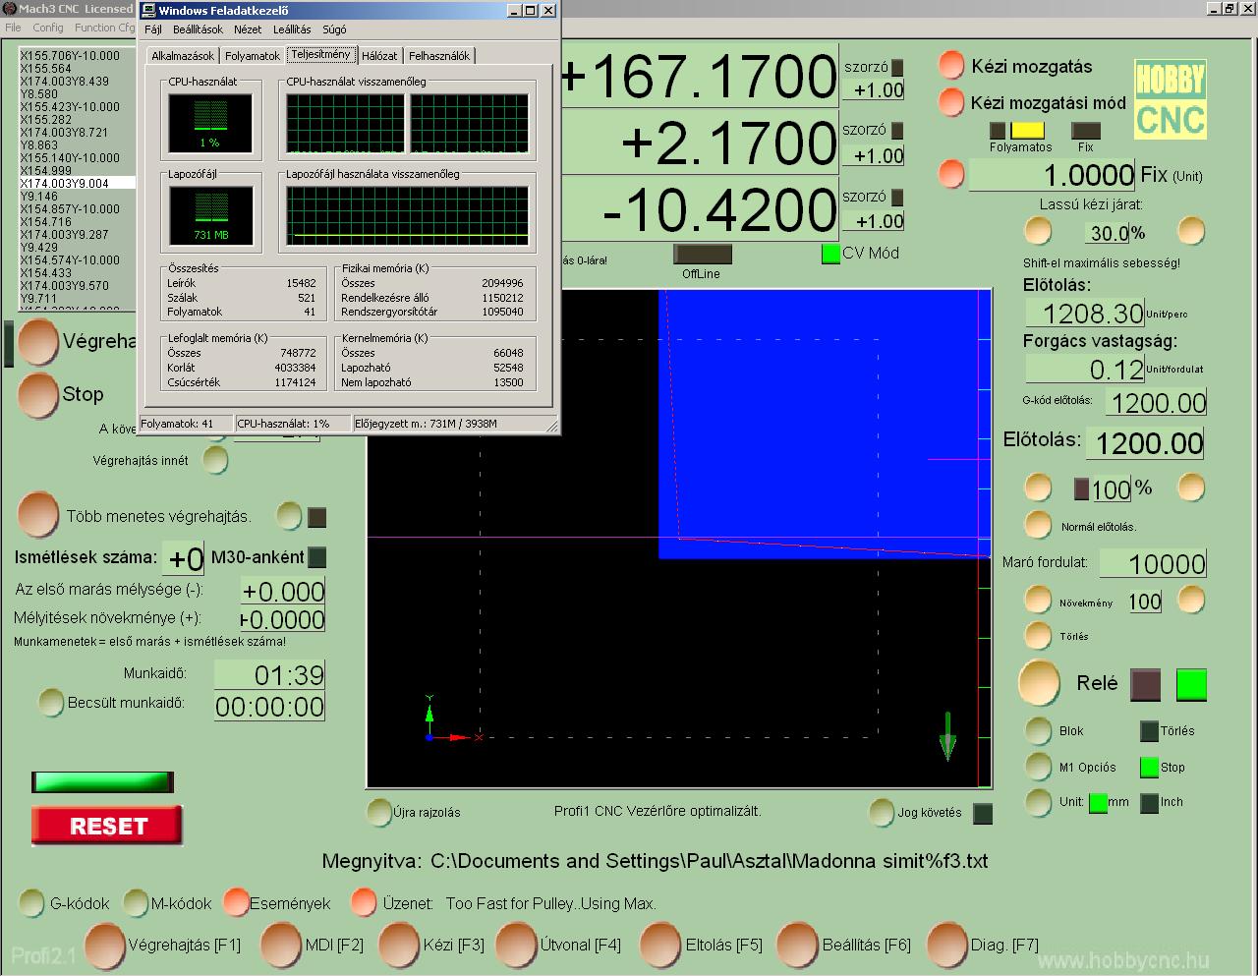Click the round Stop button
Image resolution: width=1258 pixels, height=976 pixels.
38,395
